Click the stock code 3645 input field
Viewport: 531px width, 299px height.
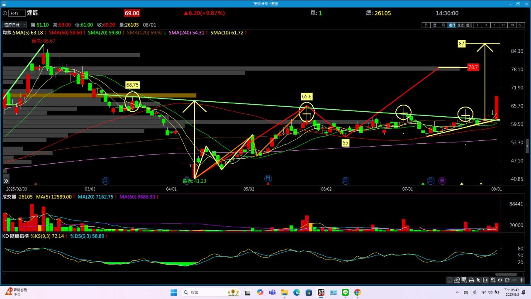pos(16,13)
